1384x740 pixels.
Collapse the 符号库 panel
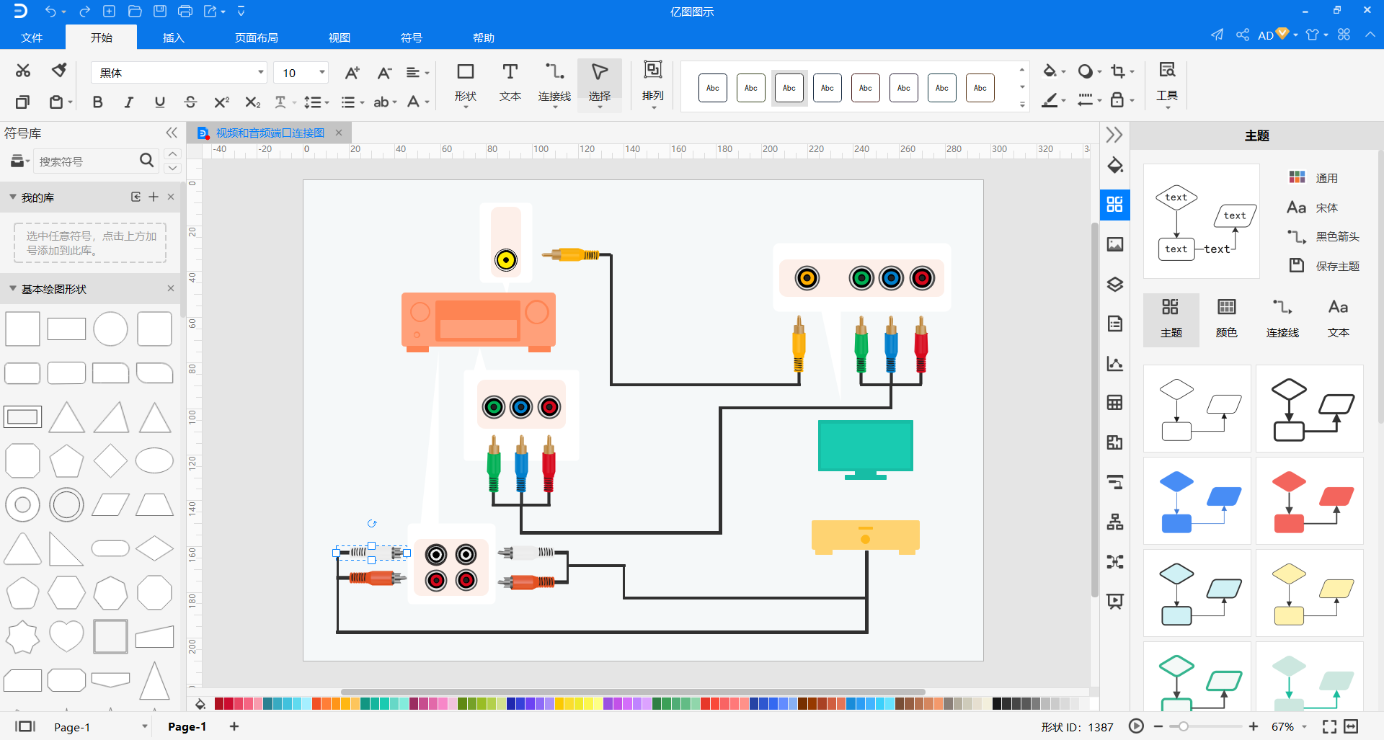click(x=172, y=133)
